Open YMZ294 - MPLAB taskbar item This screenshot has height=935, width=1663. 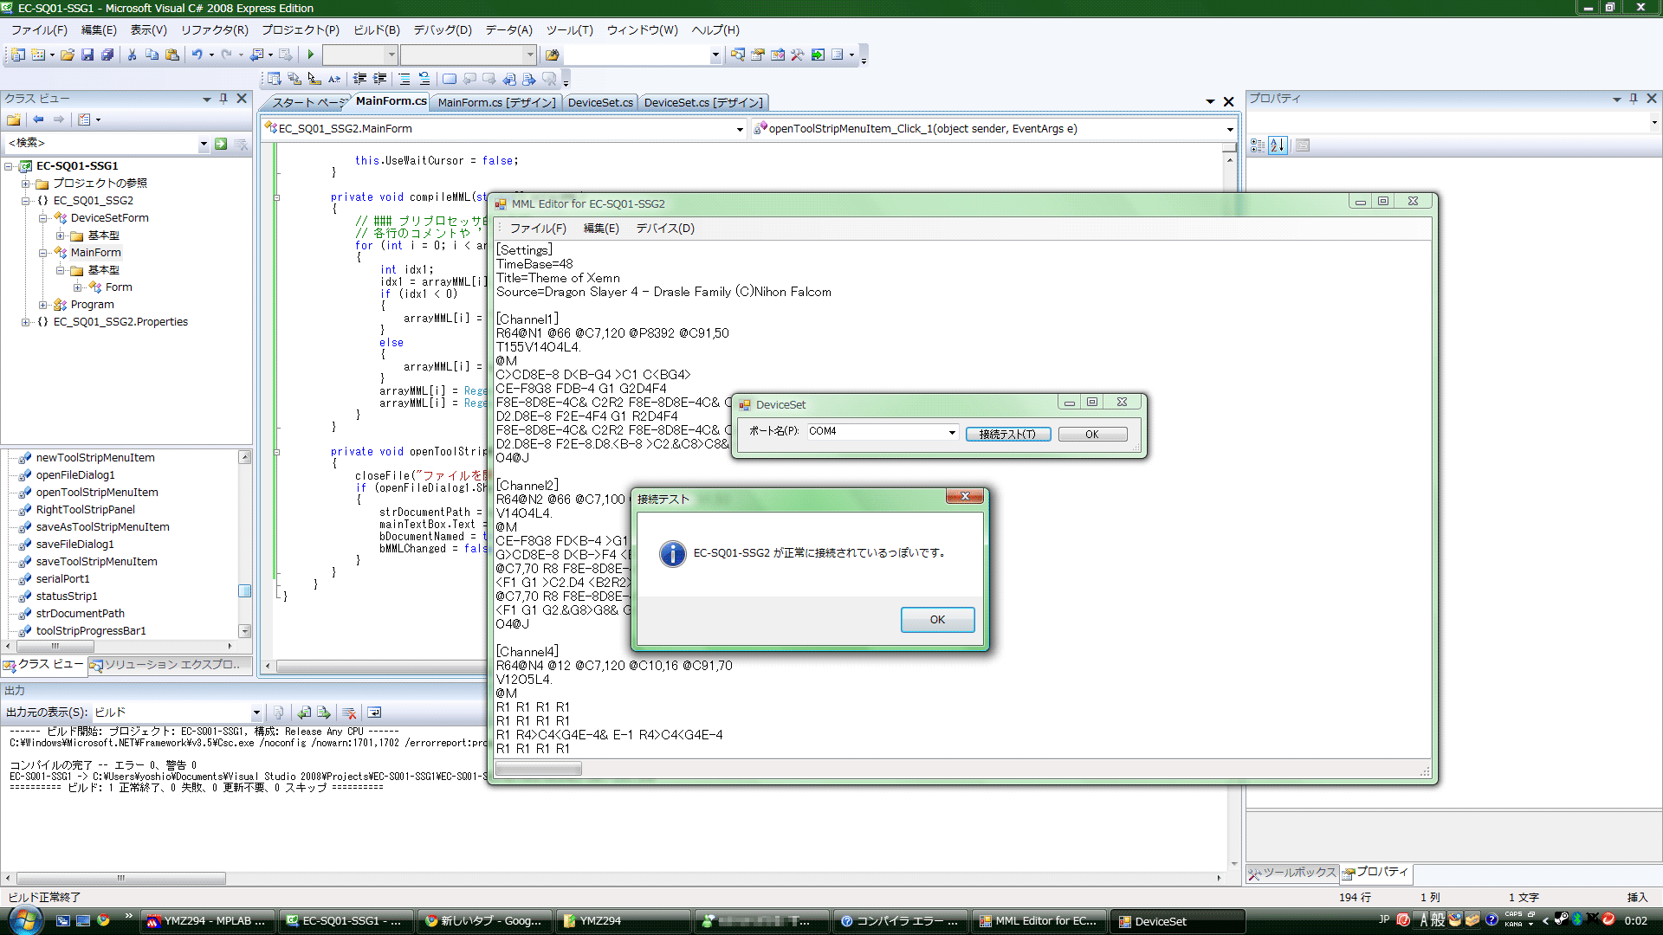[x=208, y=921]
